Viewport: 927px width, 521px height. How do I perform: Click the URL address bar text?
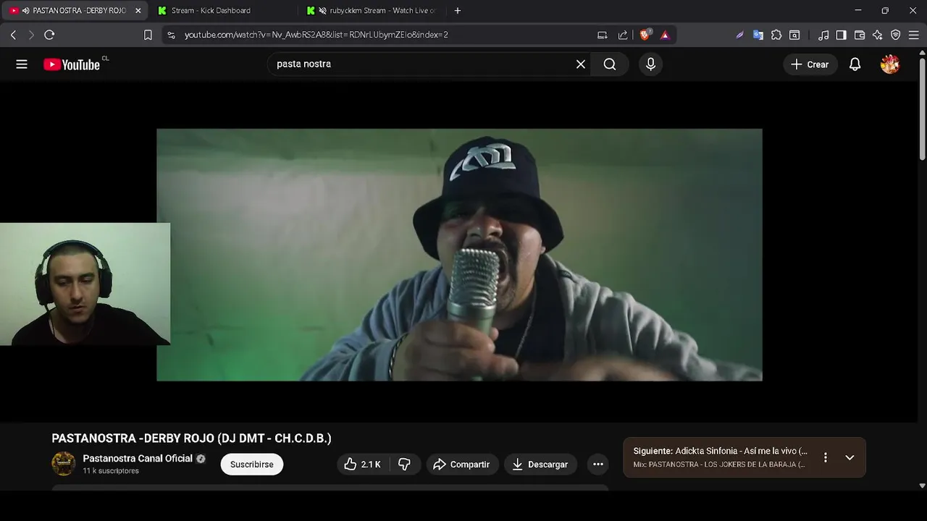tap(316, 35)
